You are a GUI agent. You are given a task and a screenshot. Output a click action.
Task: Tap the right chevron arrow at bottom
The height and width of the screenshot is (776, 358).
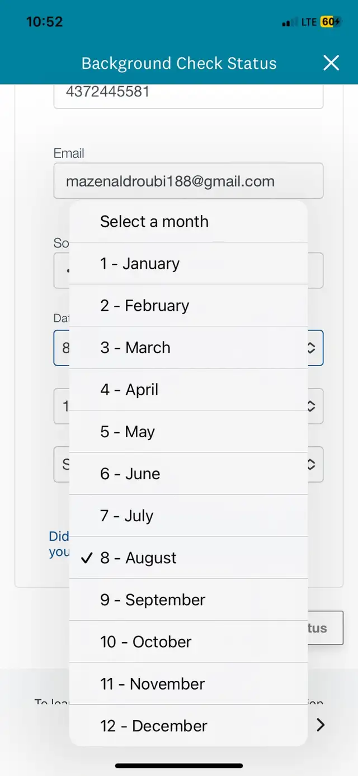321,725
